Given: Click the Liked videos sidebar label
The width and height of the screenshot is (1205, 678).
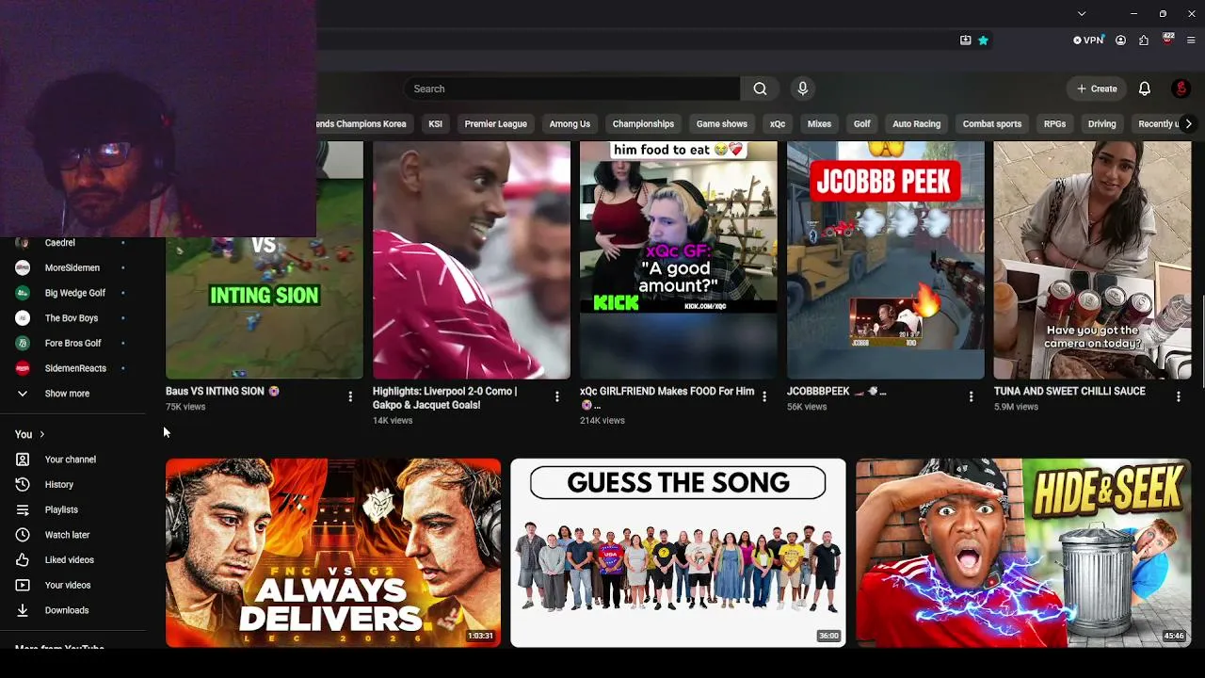Looking at the screenshot, I should tap(70, 560).
